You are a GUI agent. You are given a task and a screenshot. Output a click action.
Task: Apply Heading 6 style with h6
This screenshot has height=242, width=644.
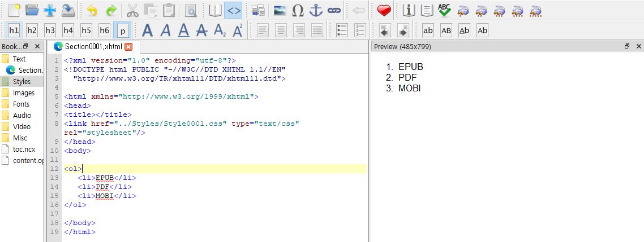104,30
